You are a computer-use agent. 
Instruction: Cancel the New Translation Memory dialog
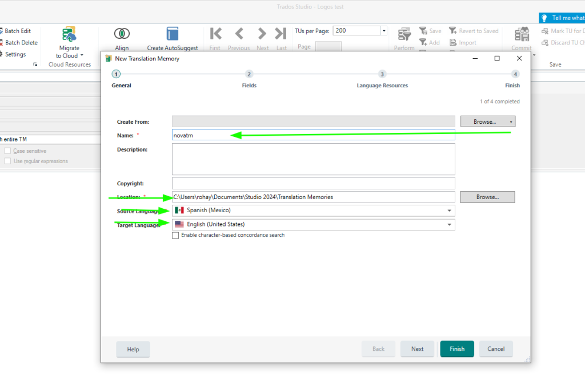[x=496, y=349]
